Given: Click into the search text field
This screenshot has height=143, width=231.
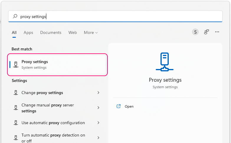Looking at the screenshot, I should coord(118,17).
